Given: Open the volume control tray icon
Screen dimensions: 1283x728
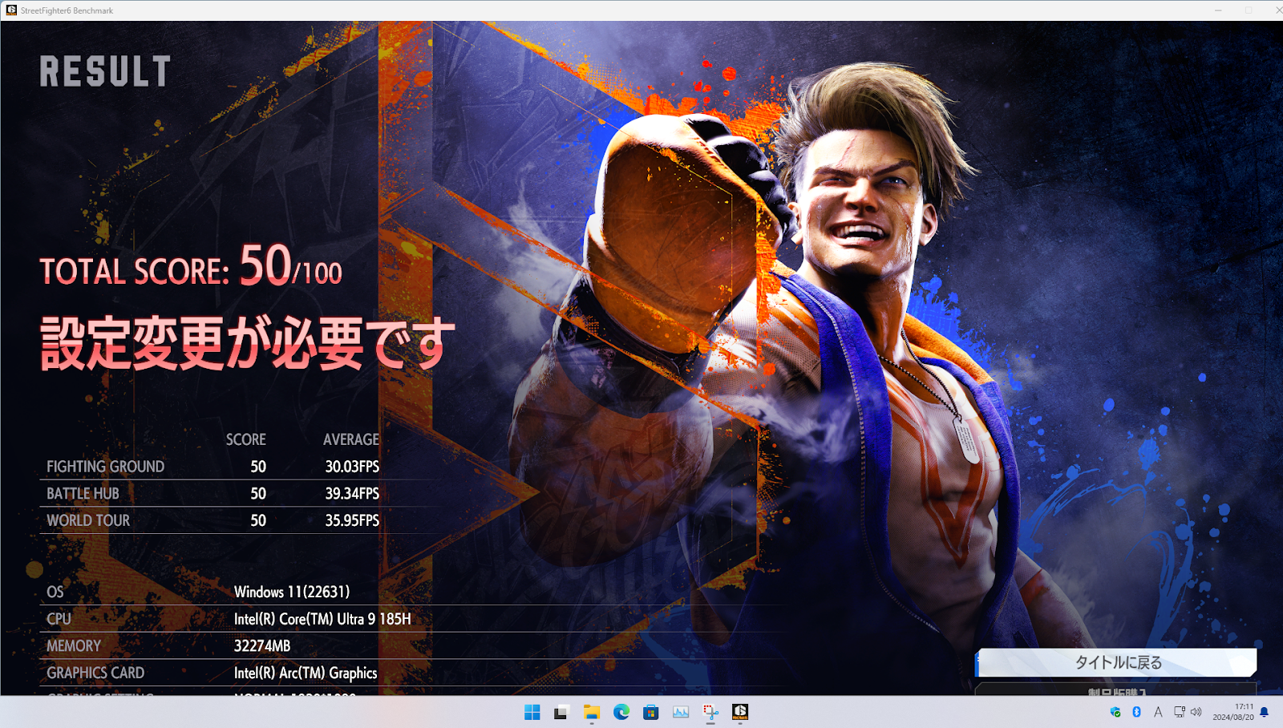Looking at the screenshot, I should [1196, 712].
